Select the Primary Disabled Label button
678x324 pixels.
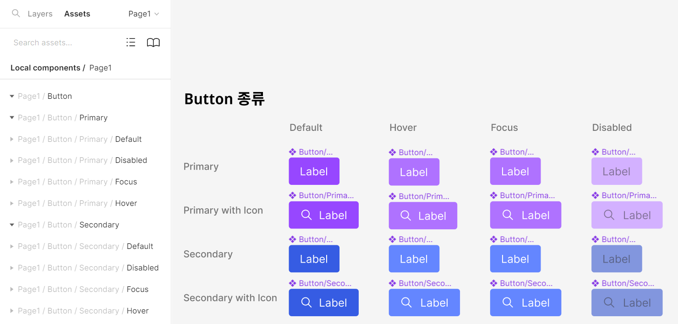click(x=617, y=171)
